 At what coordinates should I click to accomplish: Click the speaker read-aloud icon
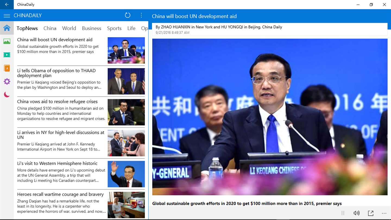pyautogui.click(x=357, y=213)
